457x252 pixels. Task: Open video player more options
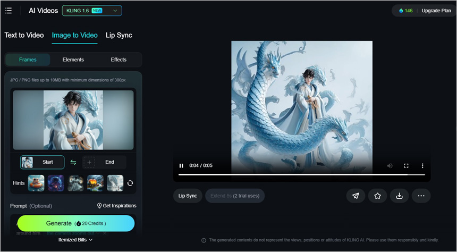click(x=422, y=166)
